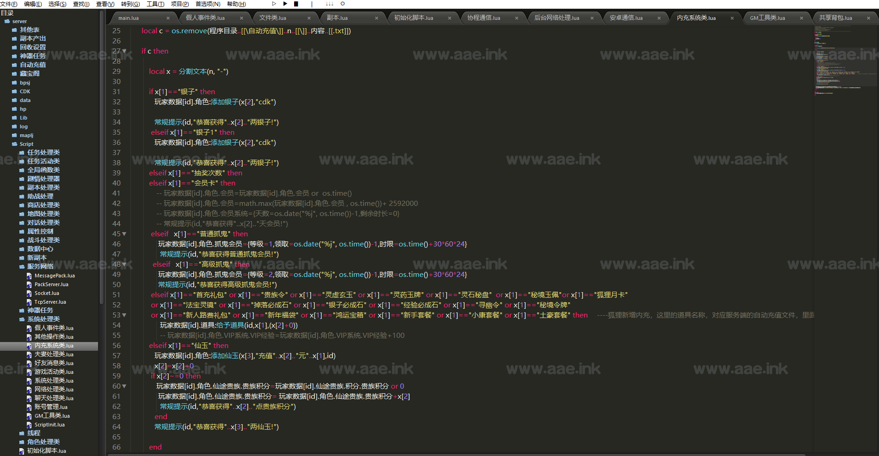Select the 数据中心 folder
The height and width of the screenshot is (456, 879).
(40, 249)
